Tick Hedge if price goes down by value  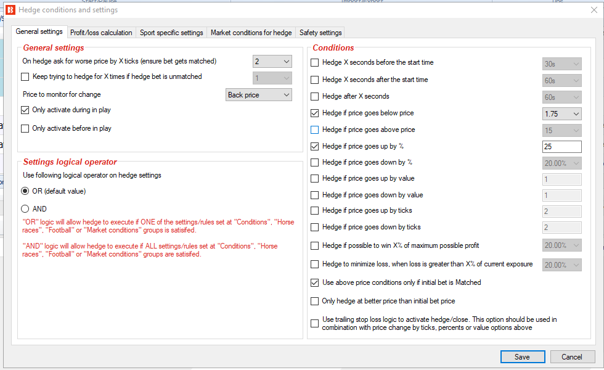coord(315,195)
